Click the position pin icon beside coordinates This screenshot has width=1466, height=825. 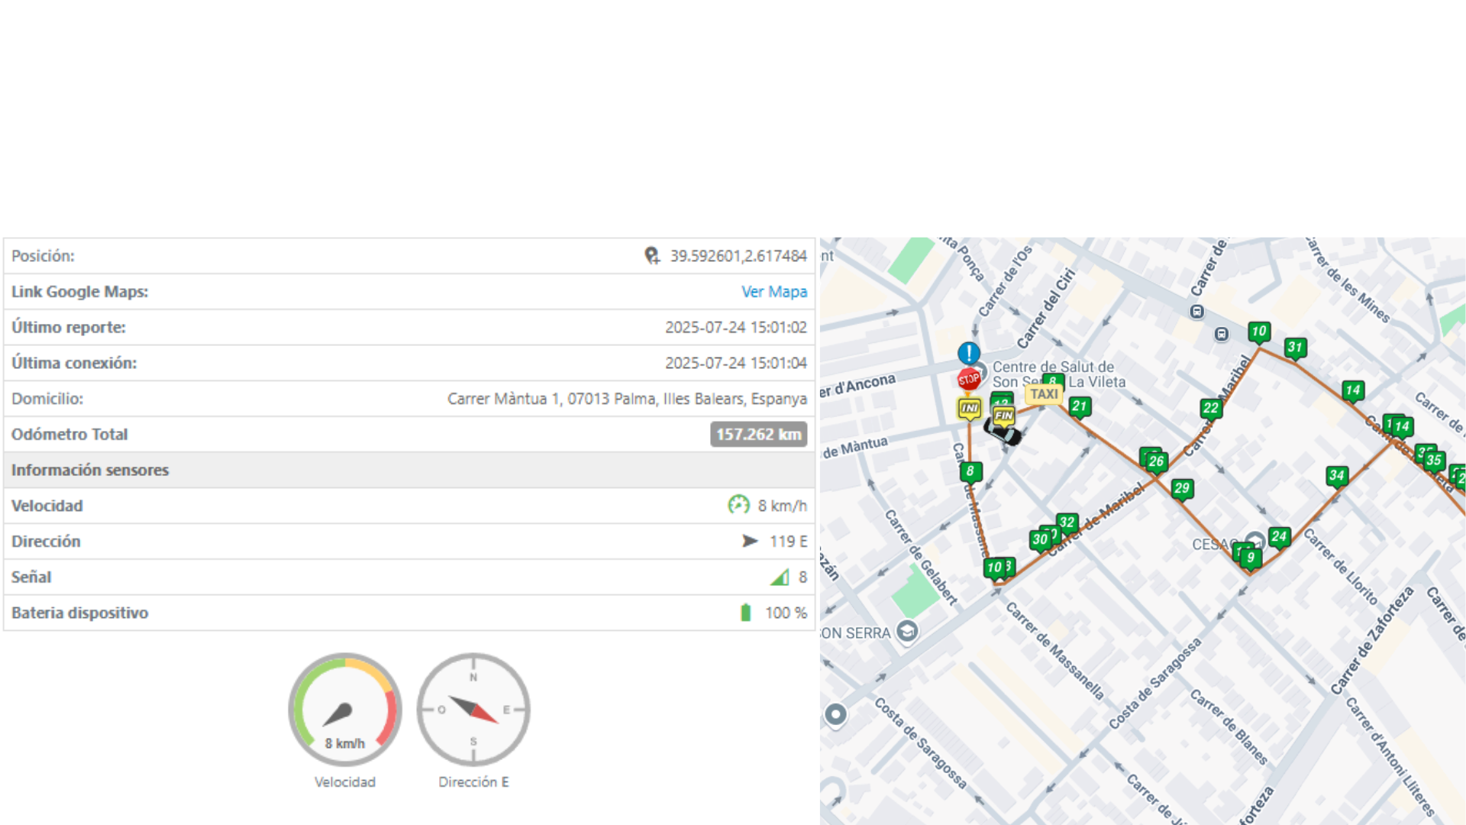coord(652,256)
